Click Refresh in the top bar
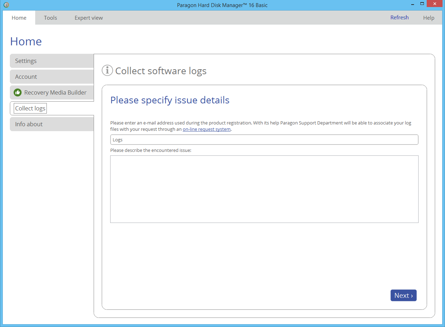The image size is (445, 327). 399,18
